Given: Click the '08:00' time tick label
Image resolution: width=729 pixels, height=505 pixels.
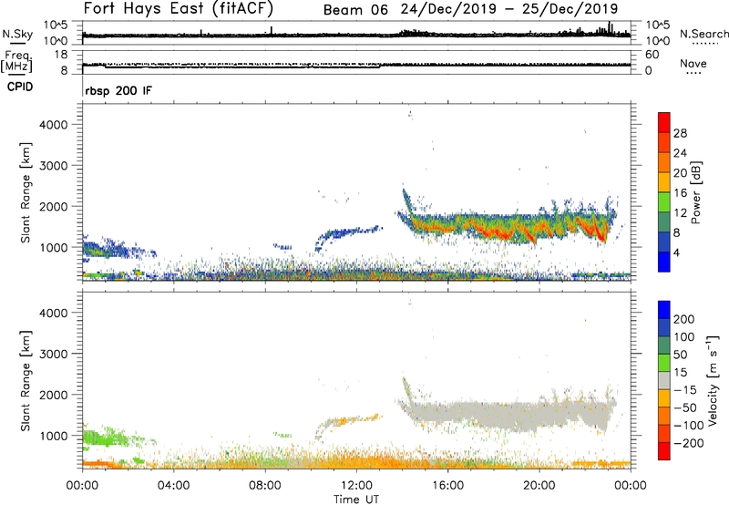Looking at the screenshot, I should pyautogui.click(x=265, y=486).
